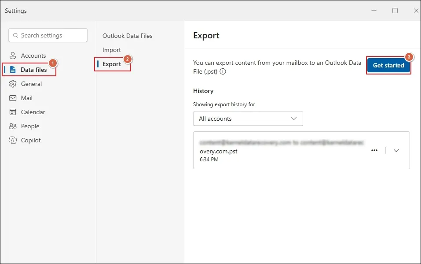Click the Export page heading

click(x=206, y=36)
